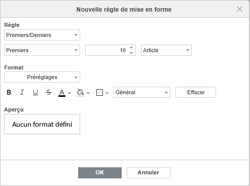Image resolution: width=250 pixels, height=186 pixels.
Task: Open font color dropdown arrow
Action: (x=69, y=93)
